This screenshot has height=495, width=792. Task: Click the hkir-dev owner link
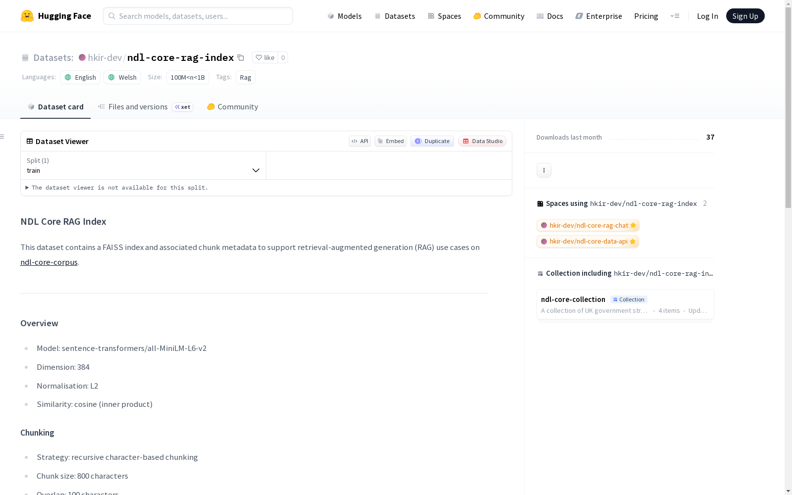105,57
